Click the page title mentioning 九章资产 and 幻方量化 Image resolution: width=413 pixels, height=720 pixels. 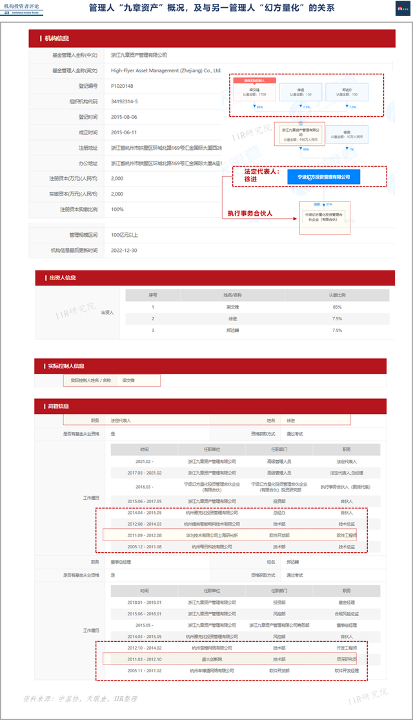(x=212, y=8)
